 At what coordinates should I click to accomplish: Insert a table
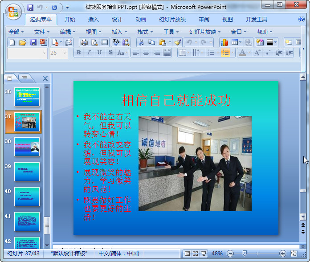235,42
